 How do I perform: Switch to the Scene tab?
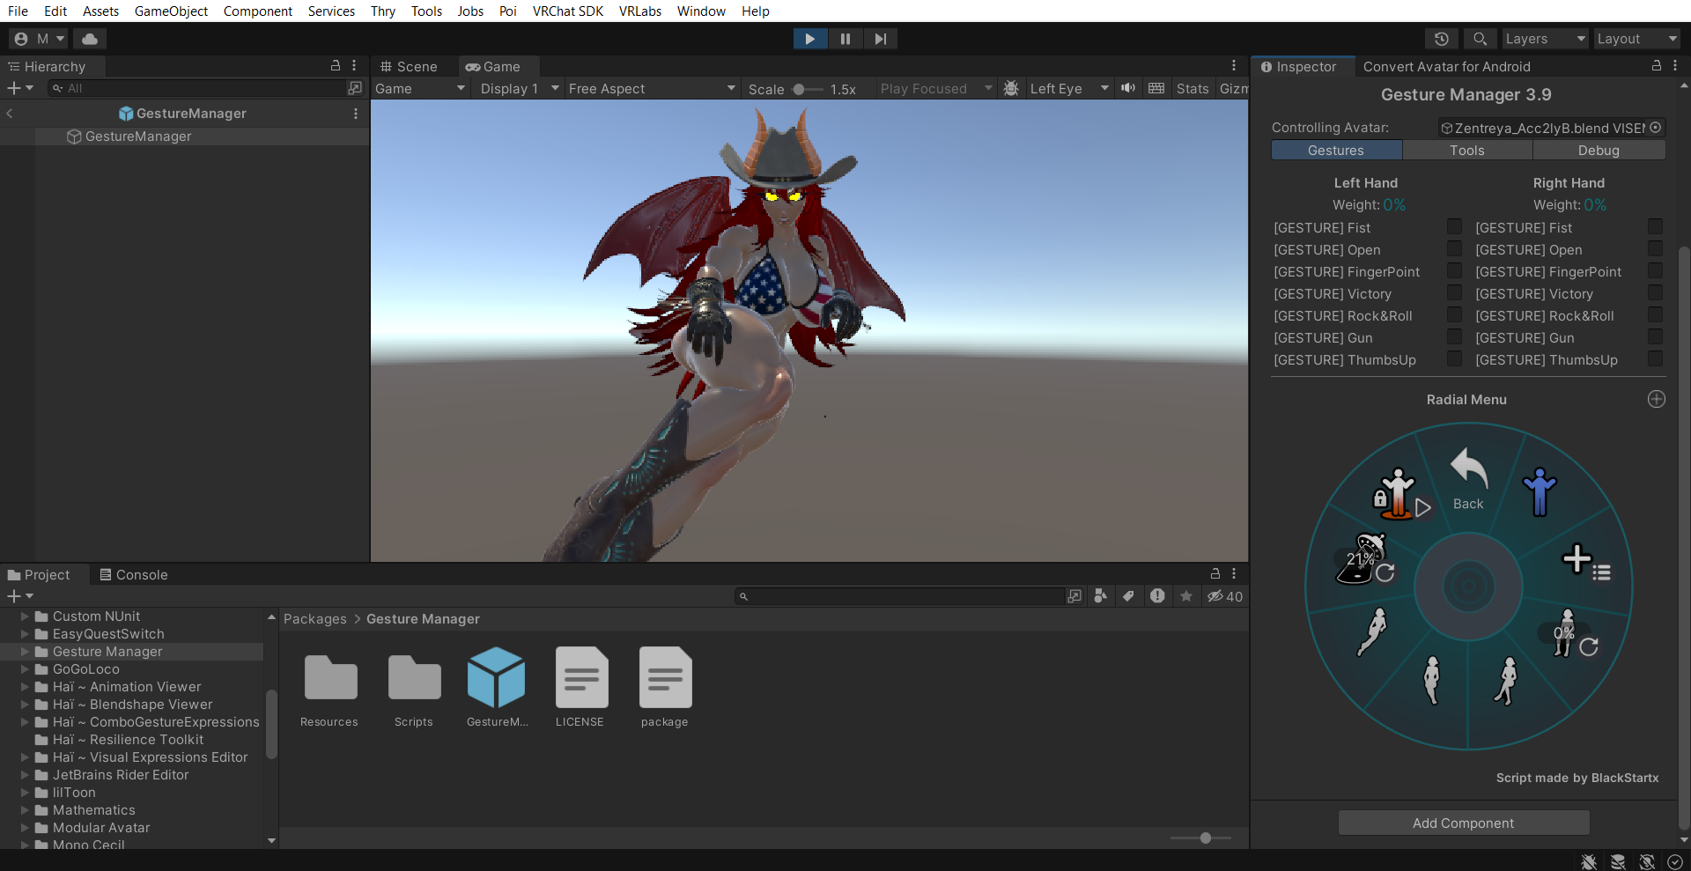pyautogui.click(x=408, y=66)
